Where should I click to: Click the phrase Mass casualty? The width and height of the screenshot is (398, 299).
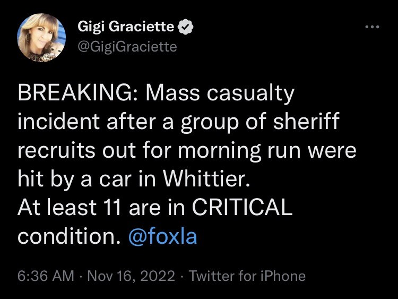click(x=220, y=93)
